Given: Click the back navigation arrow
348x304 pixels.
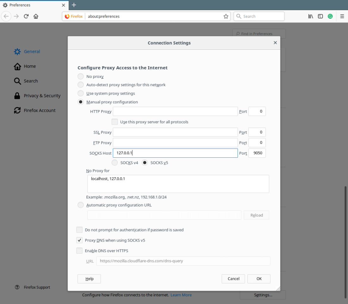Looking at the screenshot, I should point(6,16).
